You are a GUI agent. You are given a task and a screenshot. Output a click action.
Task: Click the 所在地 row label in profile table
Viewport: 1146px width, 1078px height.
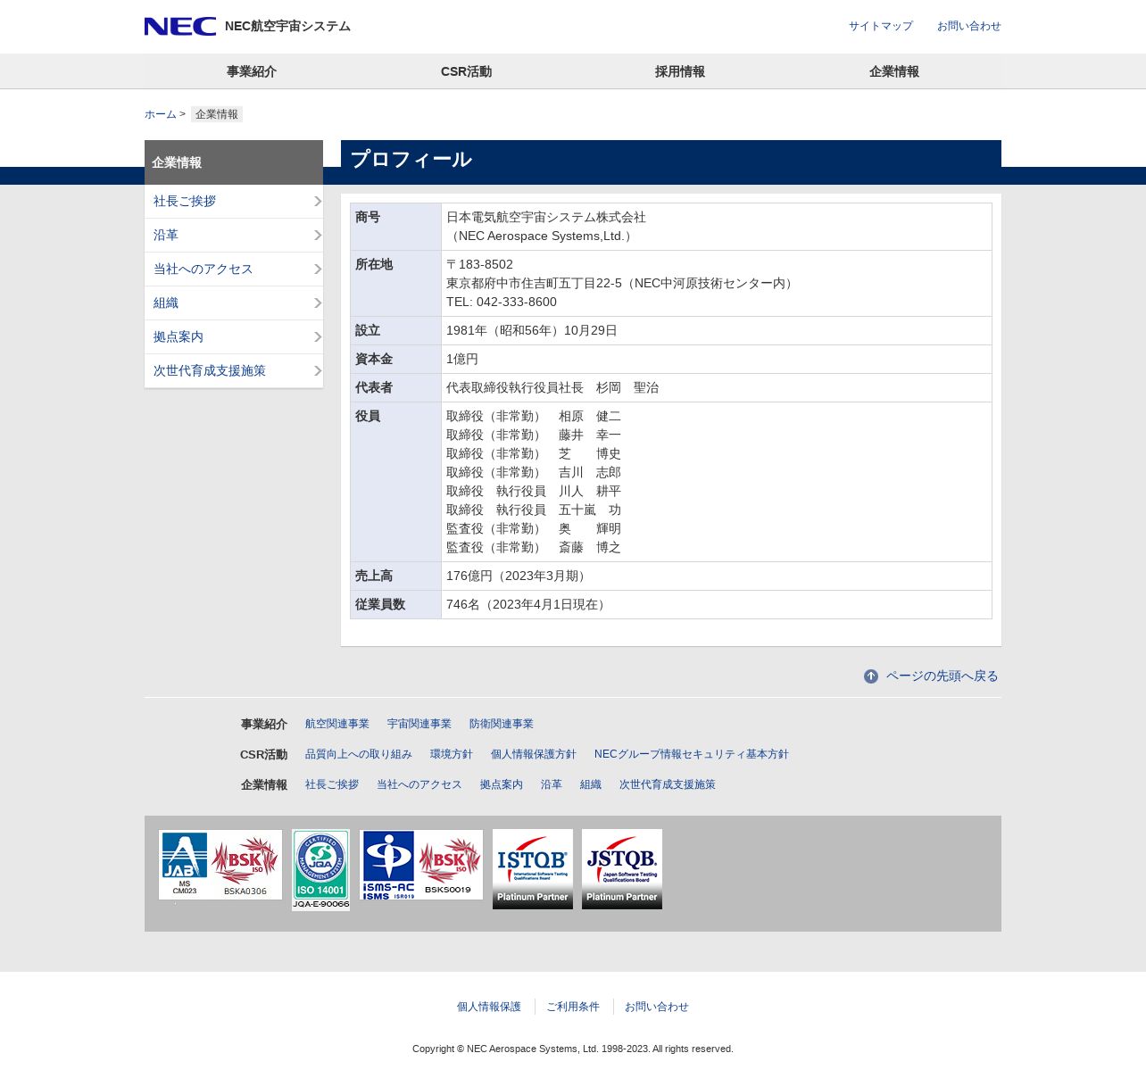pyautogui.click(x=396, y=284)
